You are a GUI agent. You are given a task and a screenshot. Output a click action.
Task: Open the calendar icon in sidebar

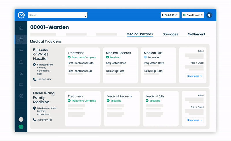click(21, 39)
